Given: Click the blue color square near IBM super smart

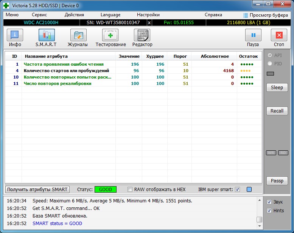Looking at the screenshot, I should tap(249, 190).
